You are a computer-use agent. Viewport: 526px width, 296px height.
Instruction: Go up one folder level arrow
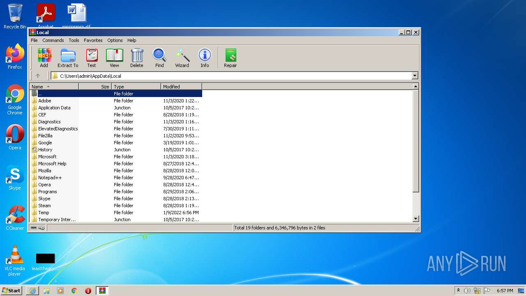point(38,76)
